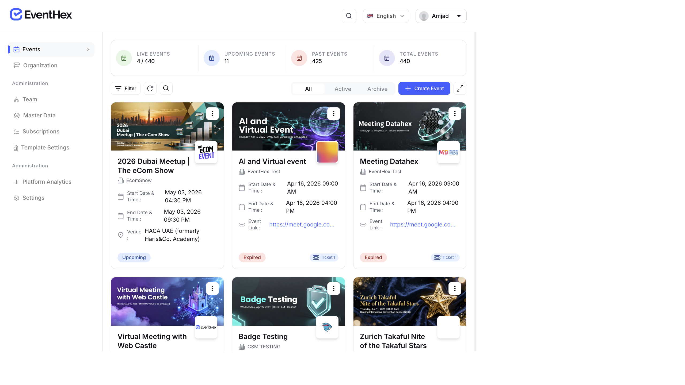Click the refresh icon near Filter
The width and height of the screenshot is (685, 385).
point(150,88)
